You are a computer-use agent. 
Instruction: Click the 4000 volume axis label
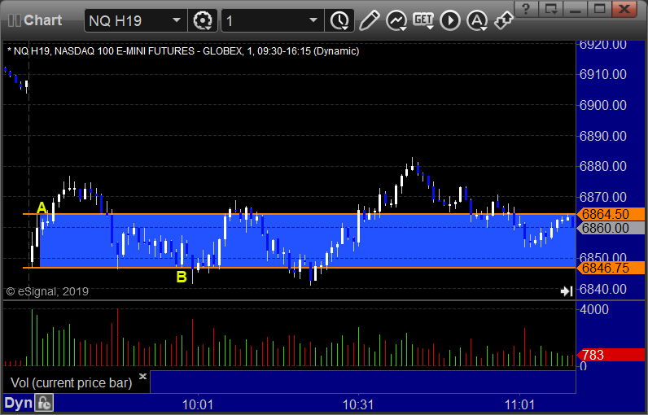pyautogui.click(x=593, y=309)
